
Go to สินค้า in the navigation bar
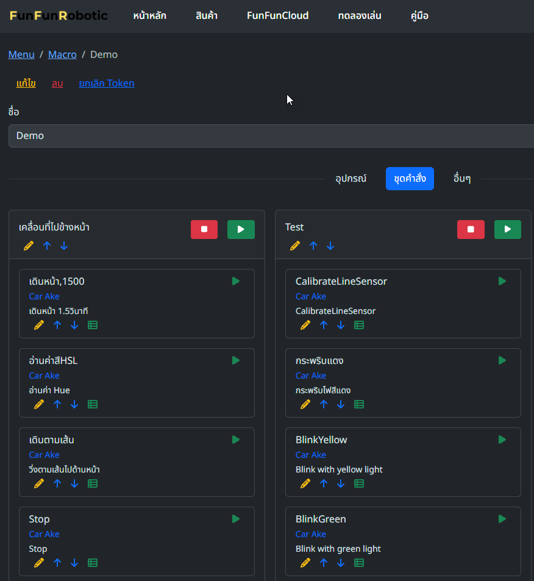pyautogui.click(x=207, y=16)
